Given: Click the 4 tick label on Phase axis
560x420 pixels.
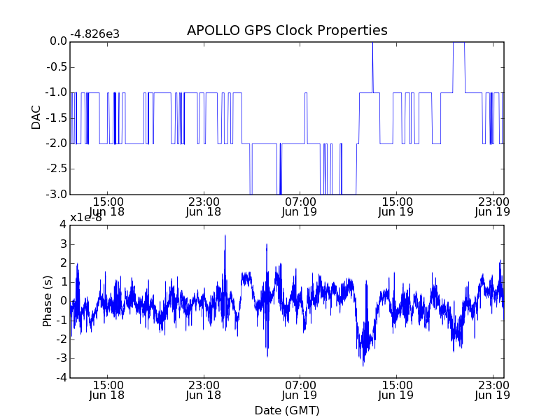Looking at the screenshot, I should [x=63, y=225].
